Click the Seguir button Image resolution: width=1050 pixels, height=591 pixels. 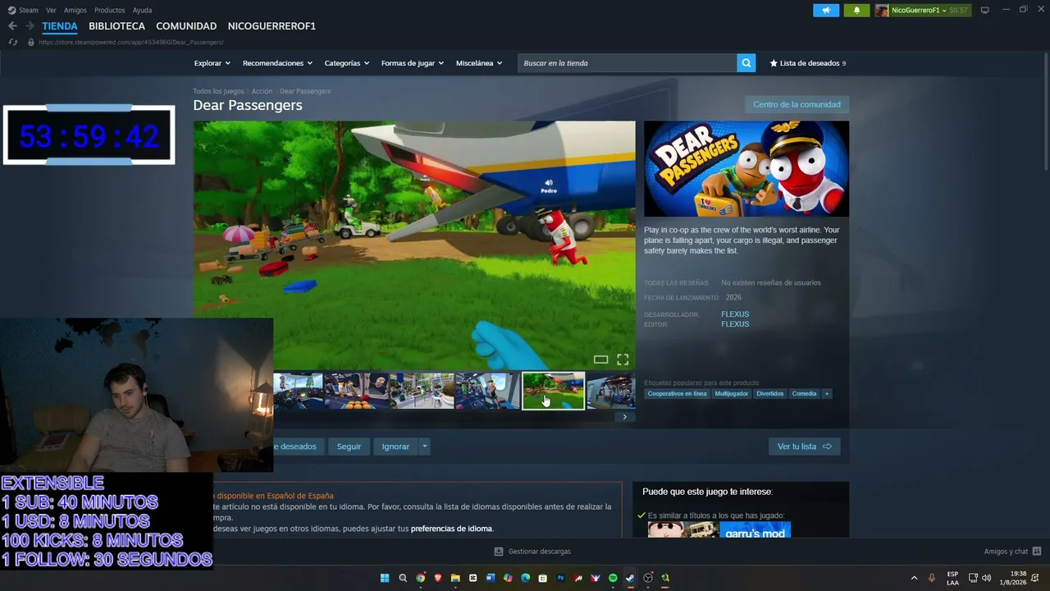click(349, 447)
